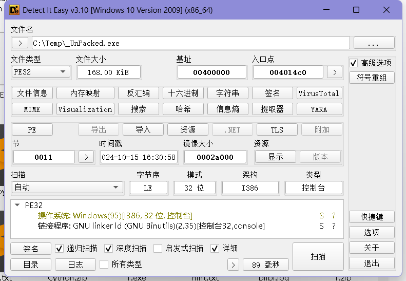Viewport: 406px width, 281px height.
Task: Open 快捷键 shortcuts
Action: coord(372,217)
